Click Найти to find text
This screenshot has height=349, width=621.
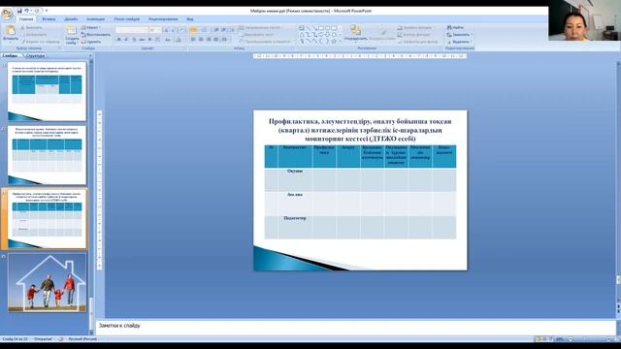click(455, 27)
